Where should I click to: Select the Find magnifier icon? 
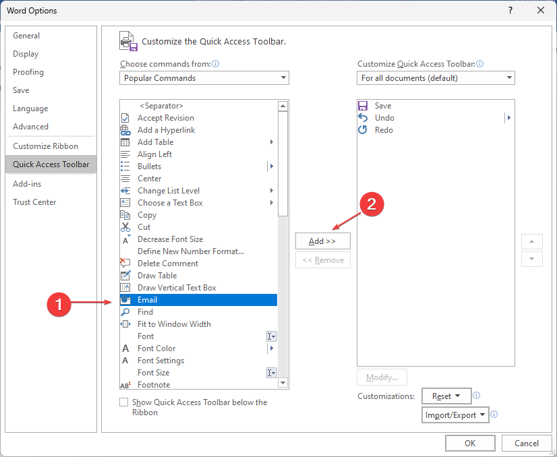pyautogui.click(x=125, y=312)
